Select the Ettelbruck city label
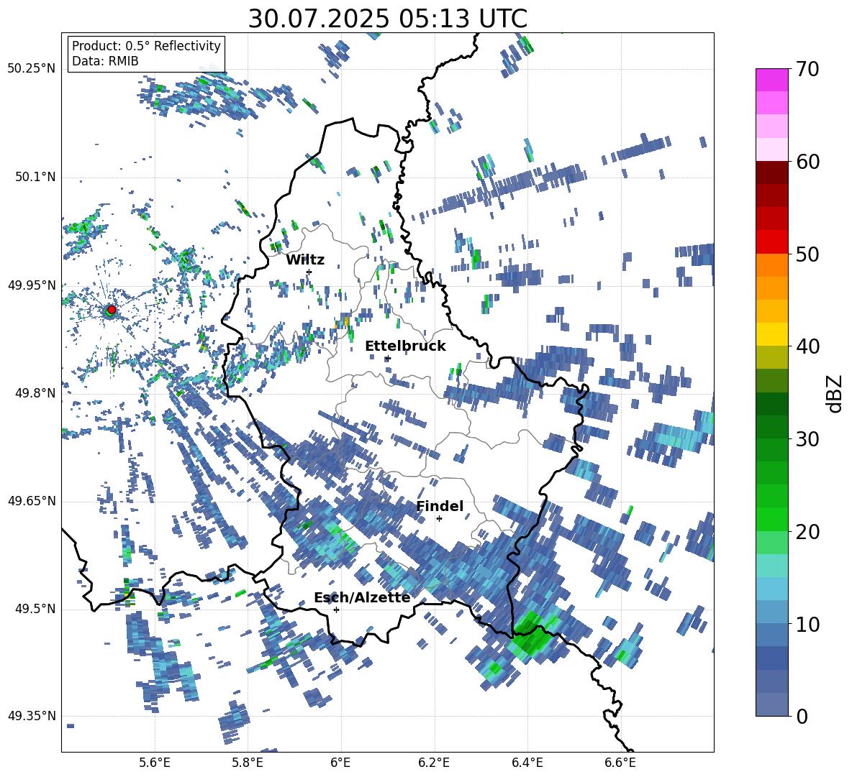This screenshot has height=777, width=852. coord(405,346)
